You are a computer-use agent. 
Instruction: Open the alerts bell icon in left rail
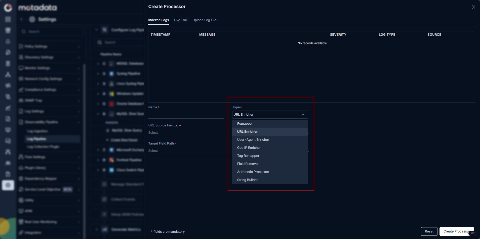(x=8, y=41)
